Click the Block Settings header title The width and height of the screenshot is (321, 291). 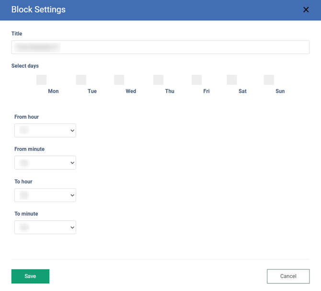click(x=38, y=10)
